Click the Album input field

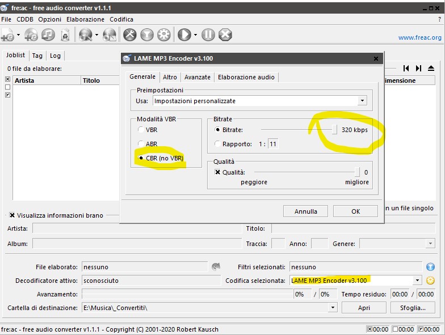137,244
